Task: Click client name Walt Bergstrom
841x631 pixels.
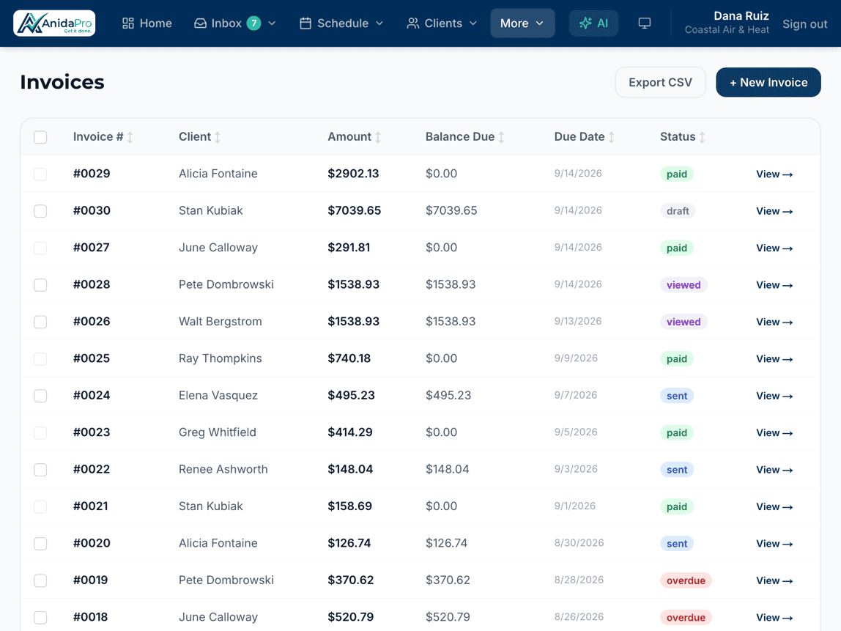Action: pos(221,322)
